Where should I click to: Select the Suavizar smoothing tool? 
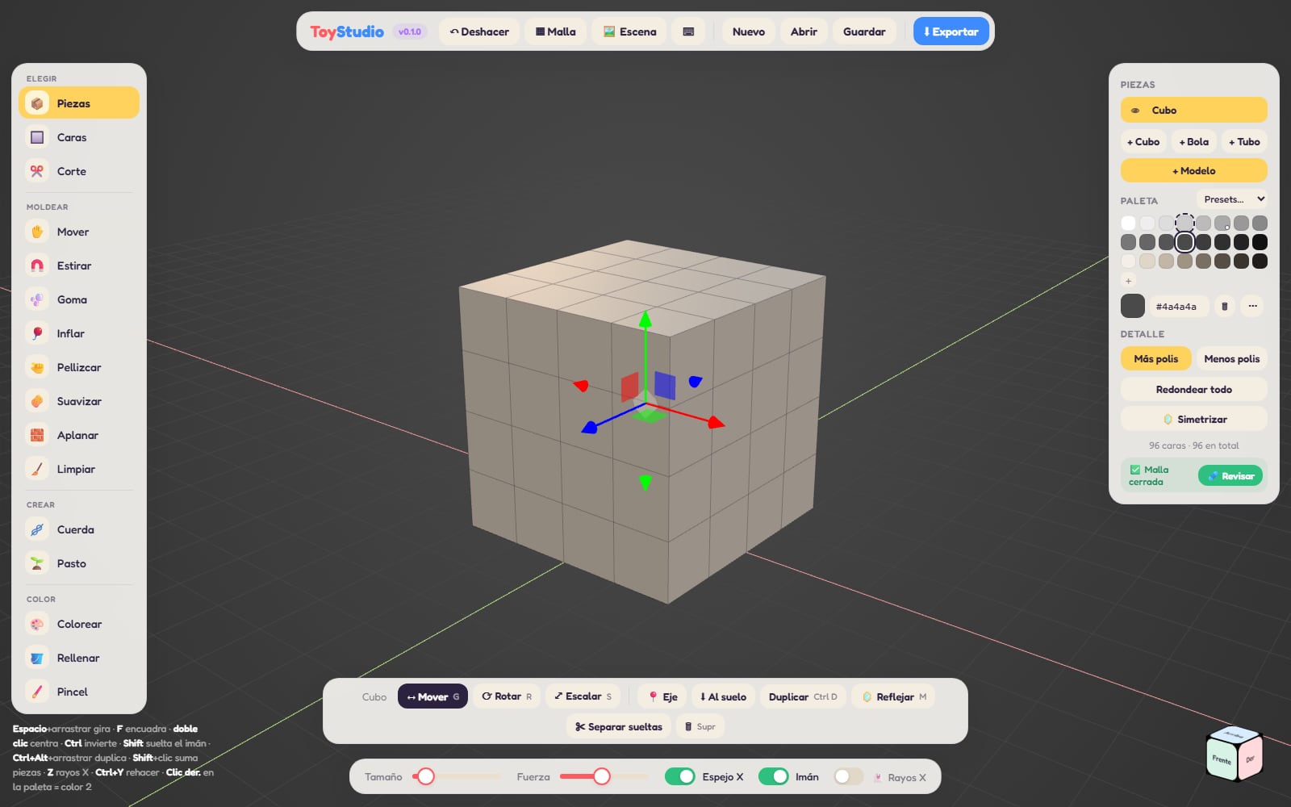click(78, 401)
